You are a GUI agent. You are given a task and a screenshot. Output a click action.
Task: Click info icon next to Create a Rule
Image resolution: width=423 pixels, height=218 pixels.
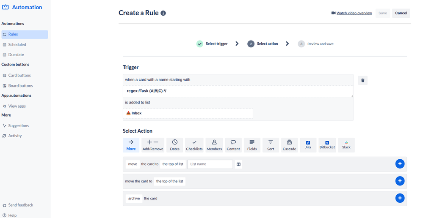163,13
